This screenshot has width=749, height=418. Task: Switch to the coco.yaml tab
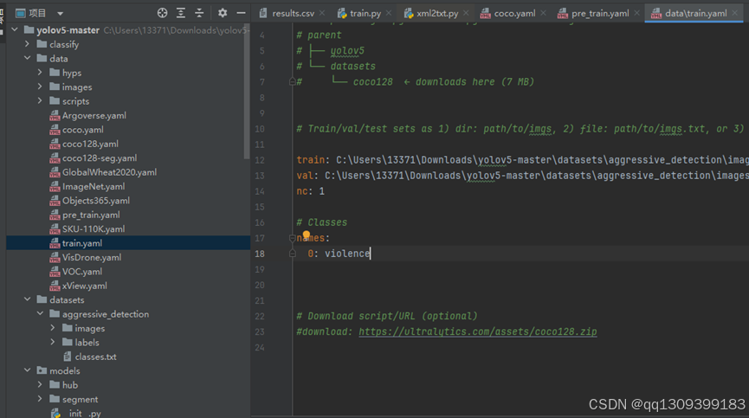tap(509, 13)
